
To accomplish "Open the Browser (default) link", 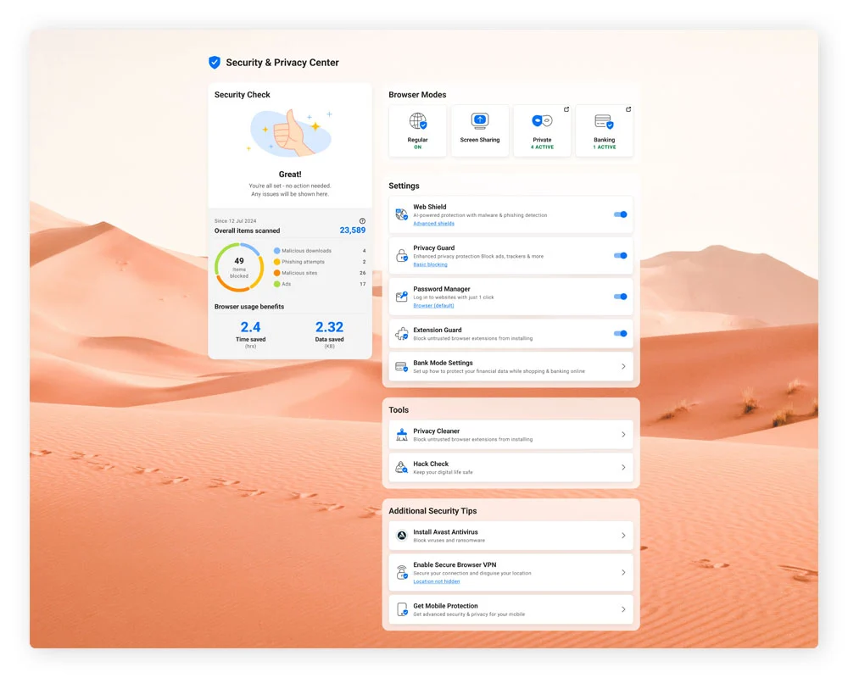I will tap(433, 305).
